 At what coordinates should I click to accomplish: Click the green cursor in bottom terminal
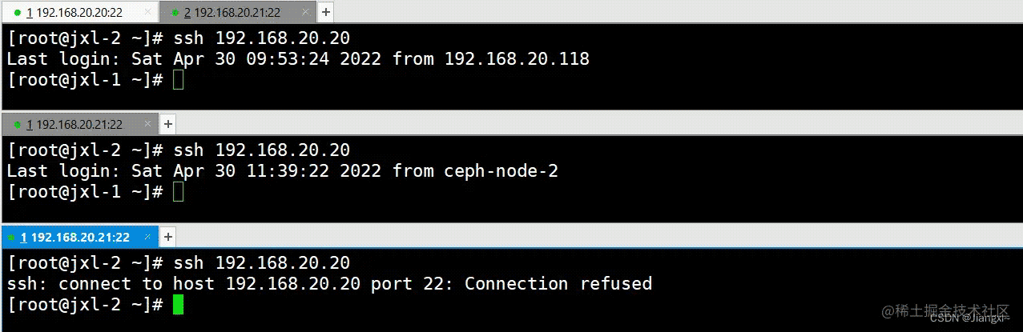(178, 305)
